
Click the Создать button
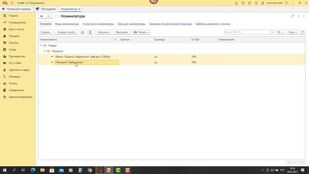(45, 32)
